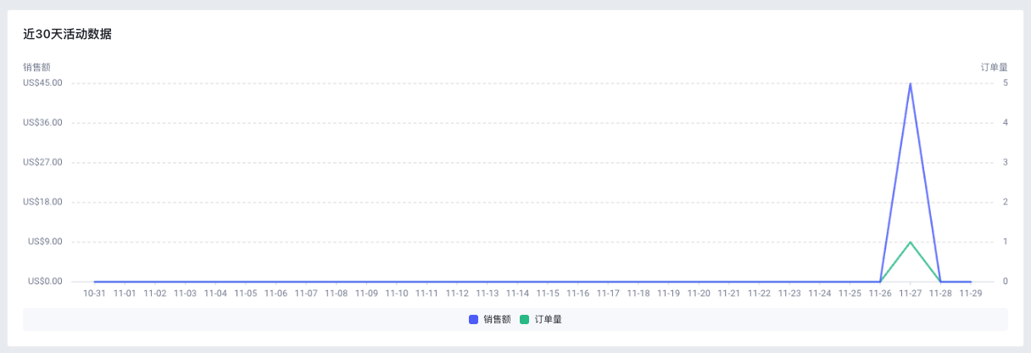The image size is (1031, 353).
Task: Click the green 订单量 legend color square
Action: coord(524,319)
